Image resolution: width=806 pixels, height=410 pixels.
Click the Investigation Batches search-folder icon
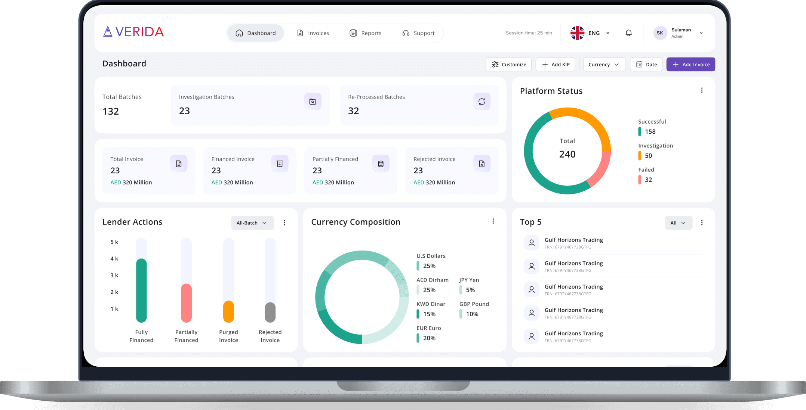point(313,102)
